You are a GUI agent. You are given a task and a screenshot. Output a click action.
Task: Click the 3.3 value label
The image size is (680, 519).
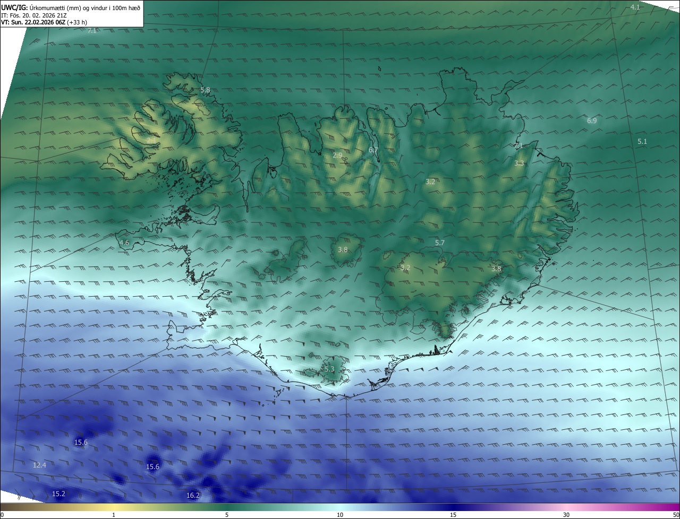coord(519,163)
